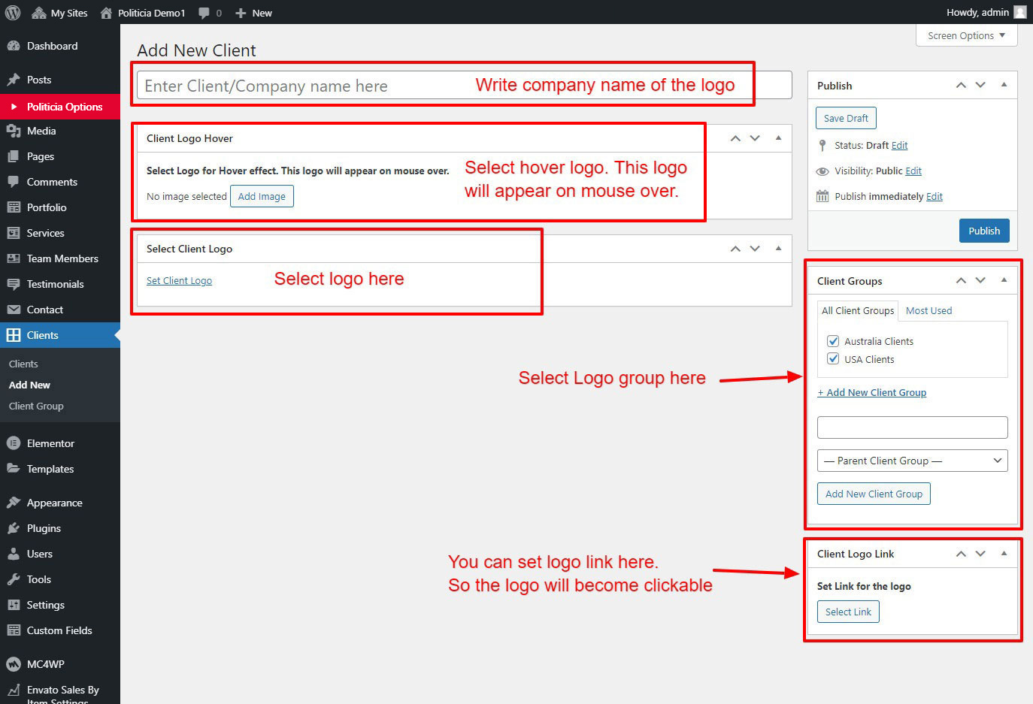Image resolution: width=1033 pixels, height=704 pixels.
Task: Collapse the Client Logo Hover panel
Action: 778,138
